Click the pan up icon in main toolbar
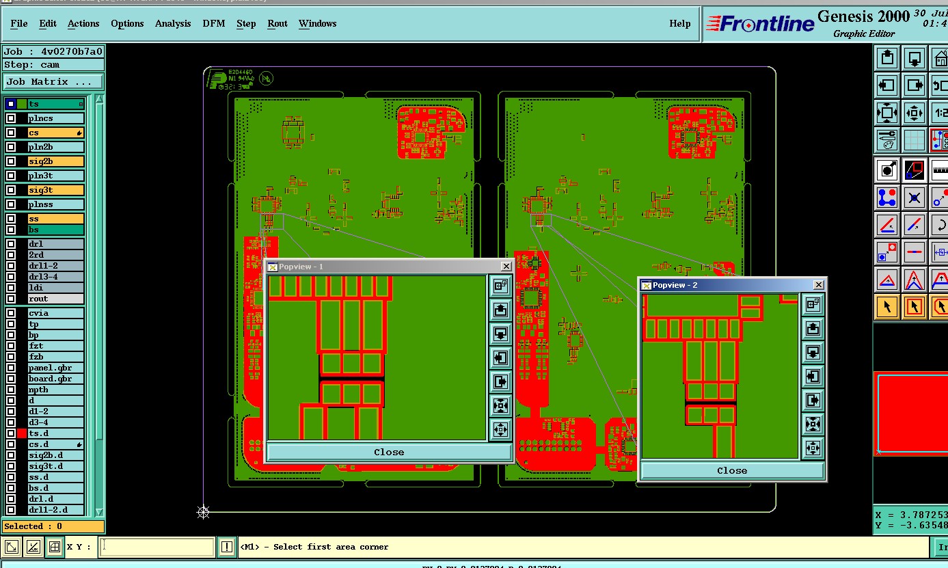The width and height of the screenshot is (948, 568). pos(887,58)
